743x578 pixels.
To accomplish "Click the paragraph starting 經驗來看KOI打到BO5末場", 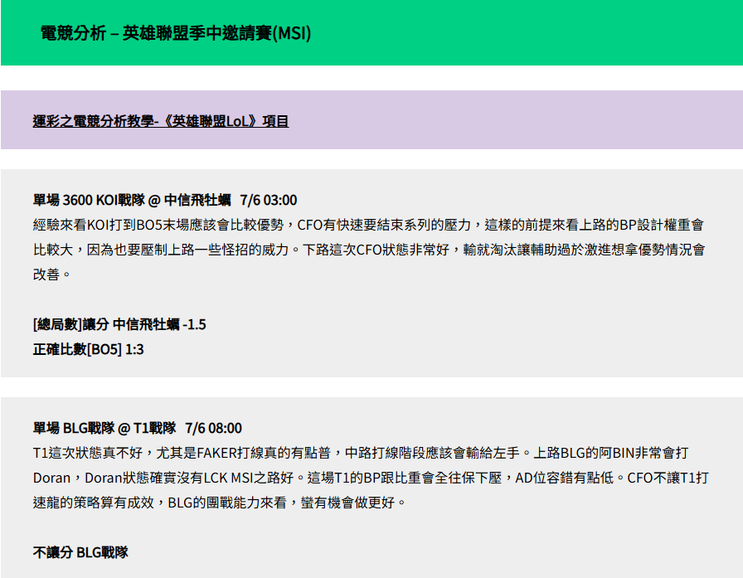I will [x=369, y=250].
